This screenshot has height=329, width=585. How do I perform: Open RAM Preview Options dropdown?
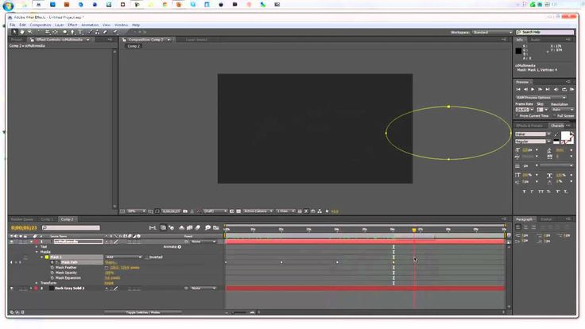point(540,98)
